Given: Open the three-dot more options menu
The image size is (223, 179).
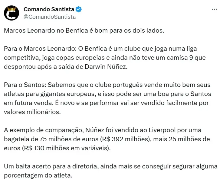Looking at the screenshot, I should (214, 9).
